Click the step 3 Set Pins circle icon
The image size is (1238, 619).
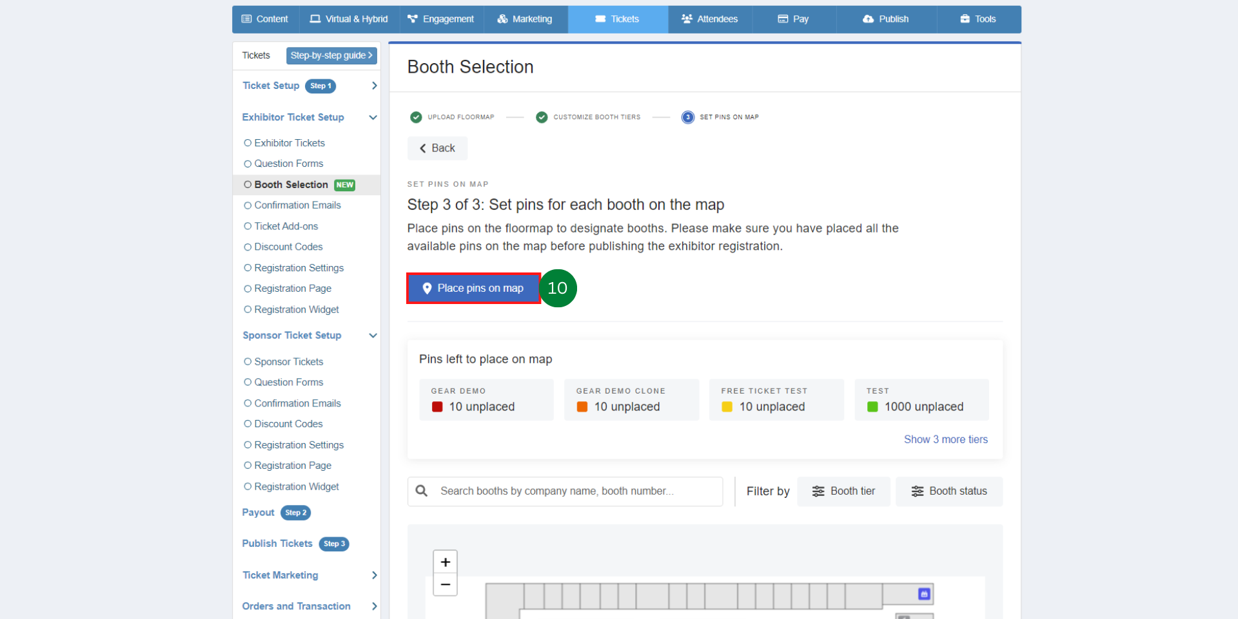(688, 117)
